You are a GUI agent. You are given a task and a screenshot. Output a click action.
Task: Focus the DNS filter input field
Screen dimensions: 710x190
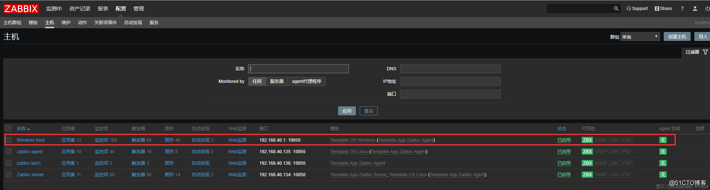[x=450, y=69]
